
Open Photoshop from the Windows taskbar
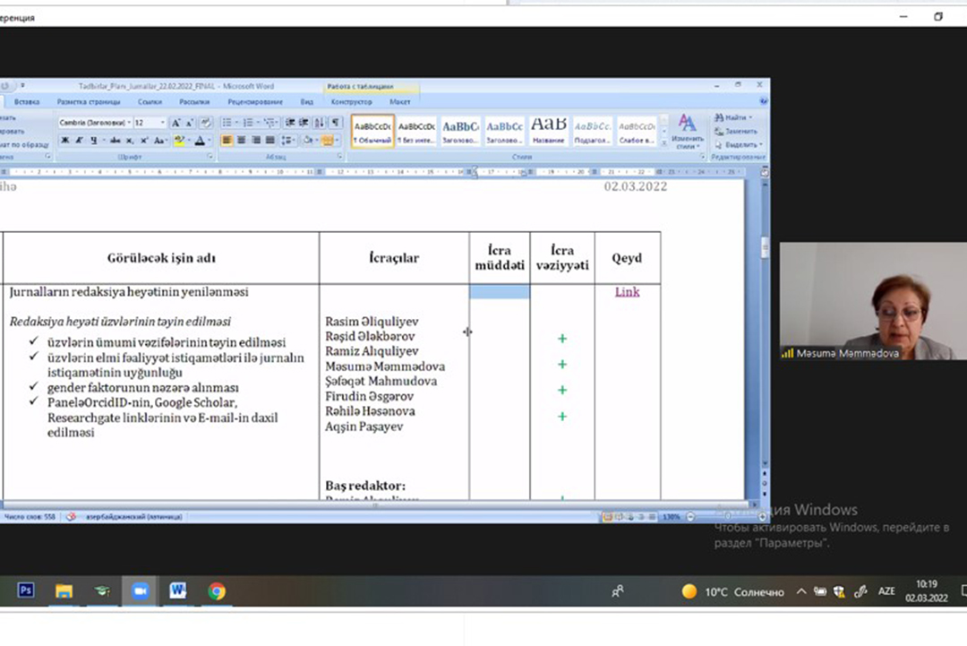click(26, 591)
